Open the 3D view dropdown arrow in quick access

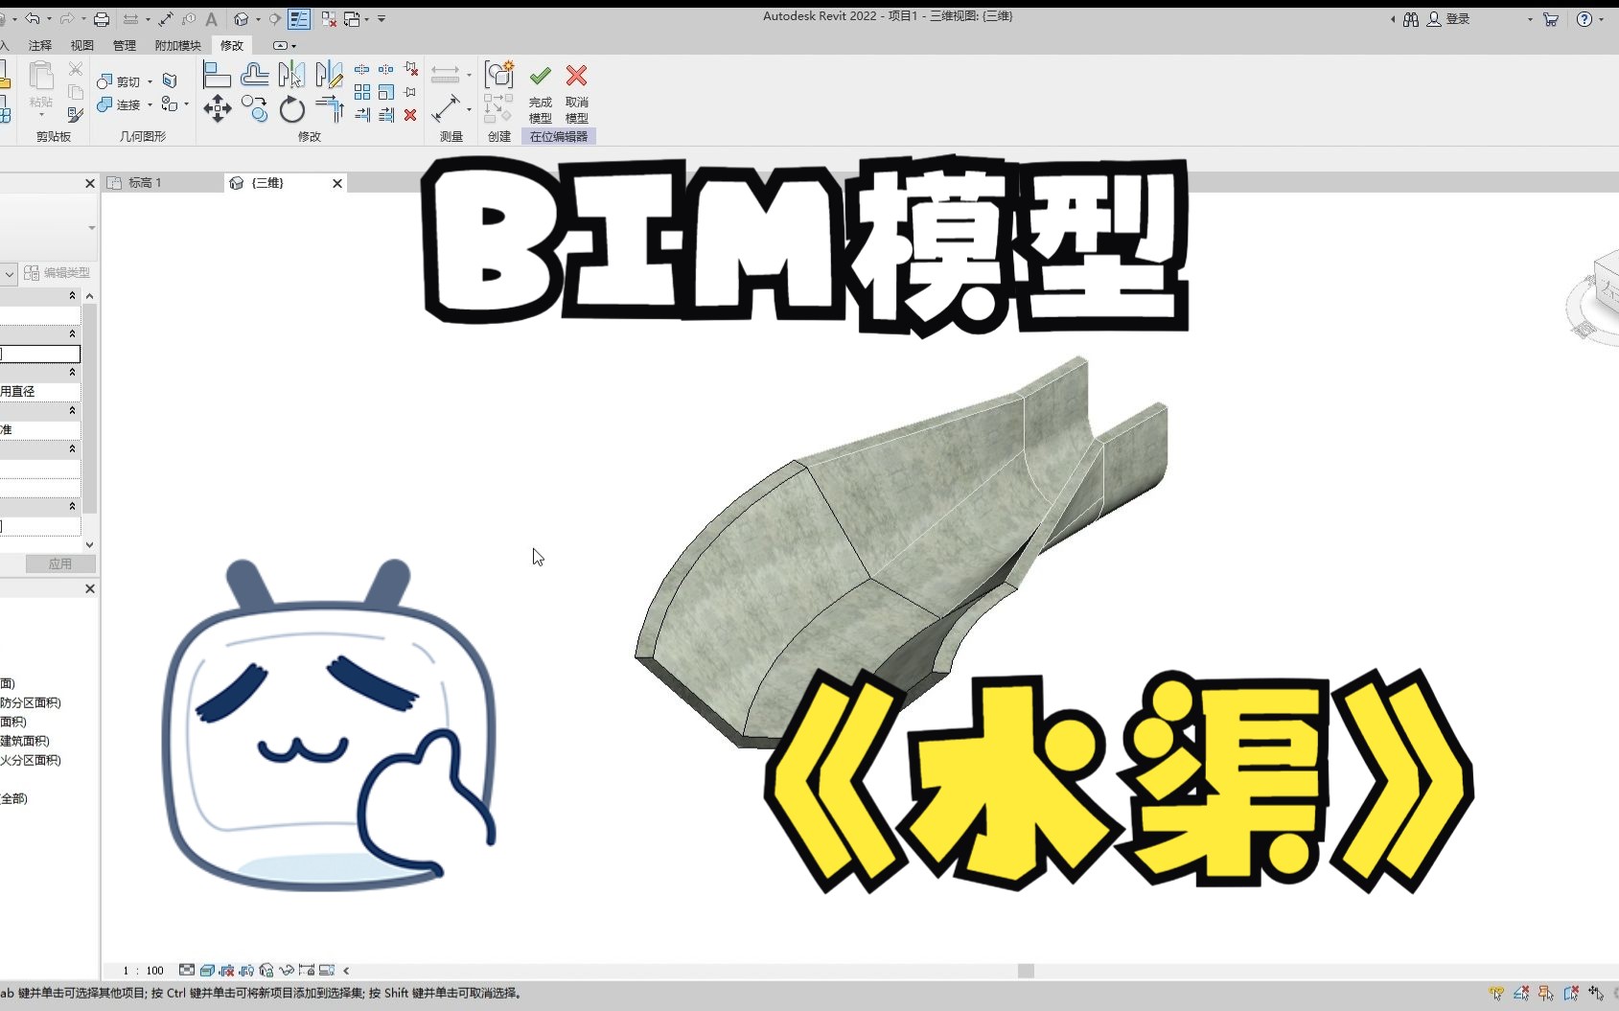coord(258,19)
